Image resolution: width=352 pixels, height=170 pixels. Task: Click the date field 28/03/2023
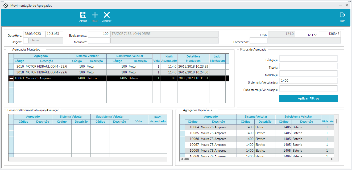[34, 34]
